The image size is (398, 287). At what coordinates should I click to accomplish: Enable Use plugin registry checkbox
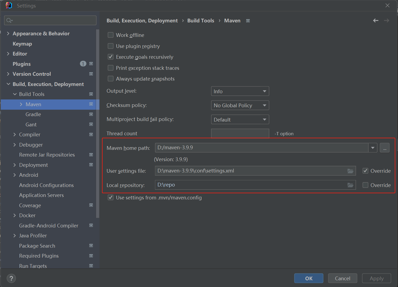coord(111,46)
